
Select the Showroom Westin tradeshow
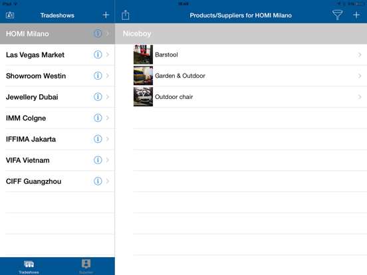(57, 76)
